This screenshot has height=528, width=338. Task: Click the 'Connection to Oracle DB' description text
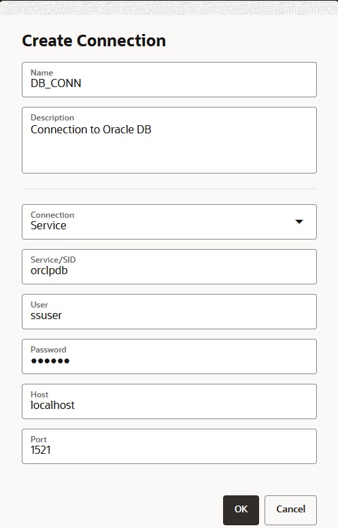pos(91,130)
